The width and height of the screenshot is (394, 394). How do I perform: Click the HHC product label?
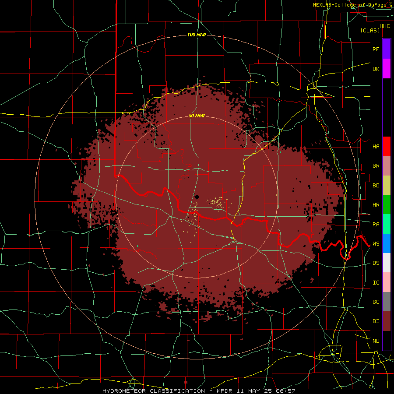[384, 26]
